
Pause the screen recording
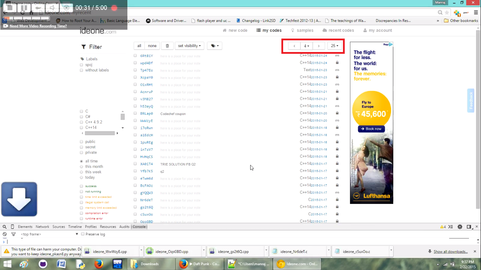pyautogui.click(x=24, y=8)
